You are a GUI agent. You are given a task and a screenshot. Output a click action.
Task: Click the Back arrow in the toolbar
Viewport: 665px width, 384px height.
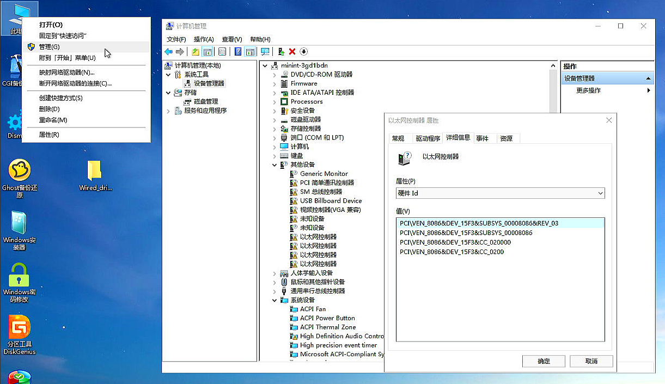point(168,52)
